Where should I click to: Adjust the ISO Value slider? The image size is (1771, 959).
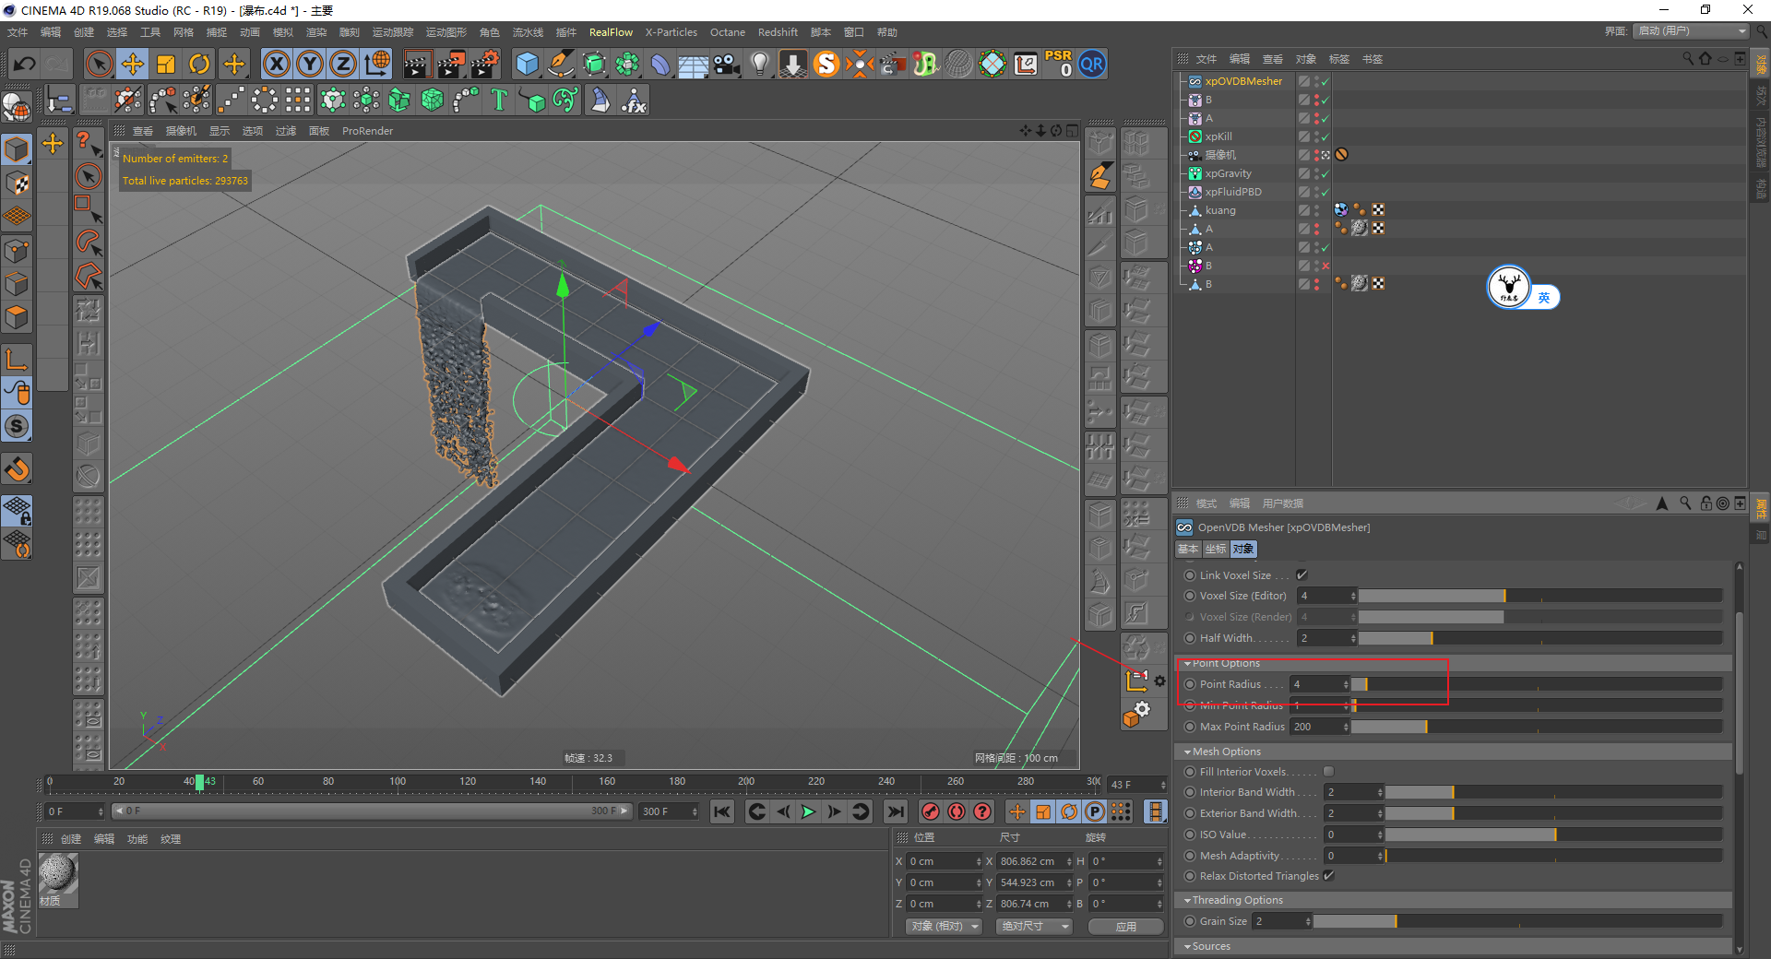point(1553,835)
